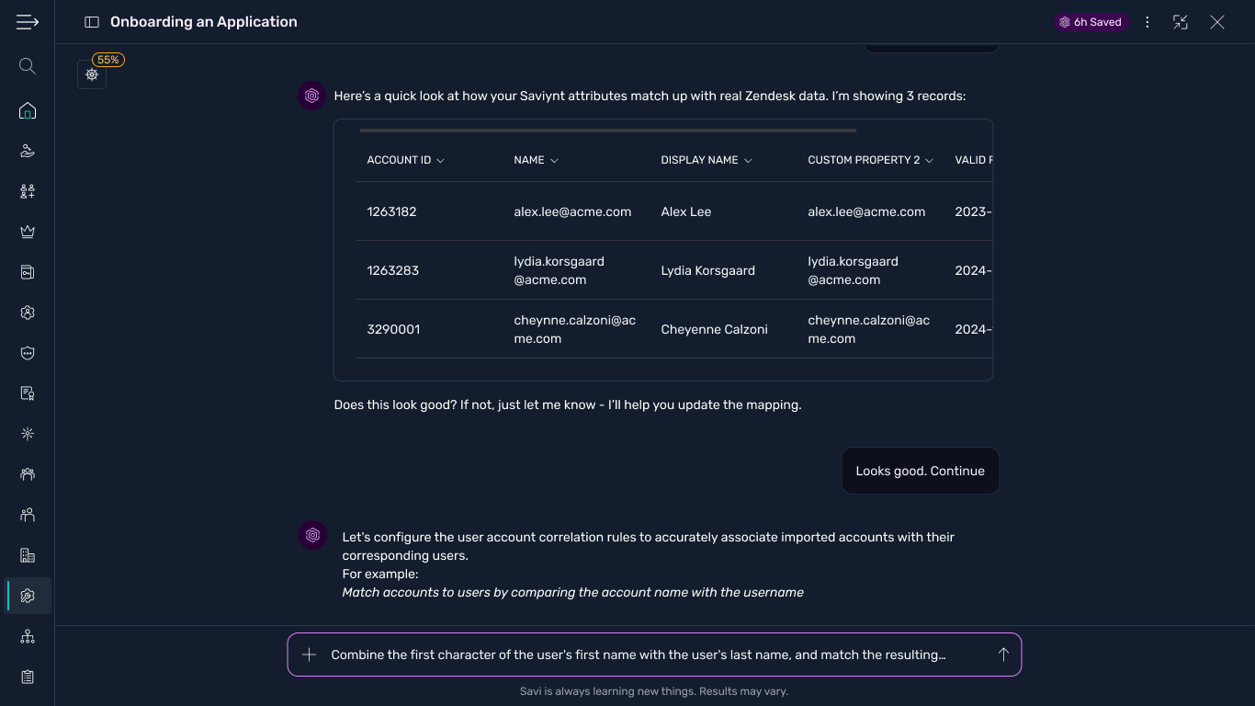The height and width of the screenshot is (706, 1255).
Task: Click the plus attachment icon in the prompt box
Action: [310, 655]
